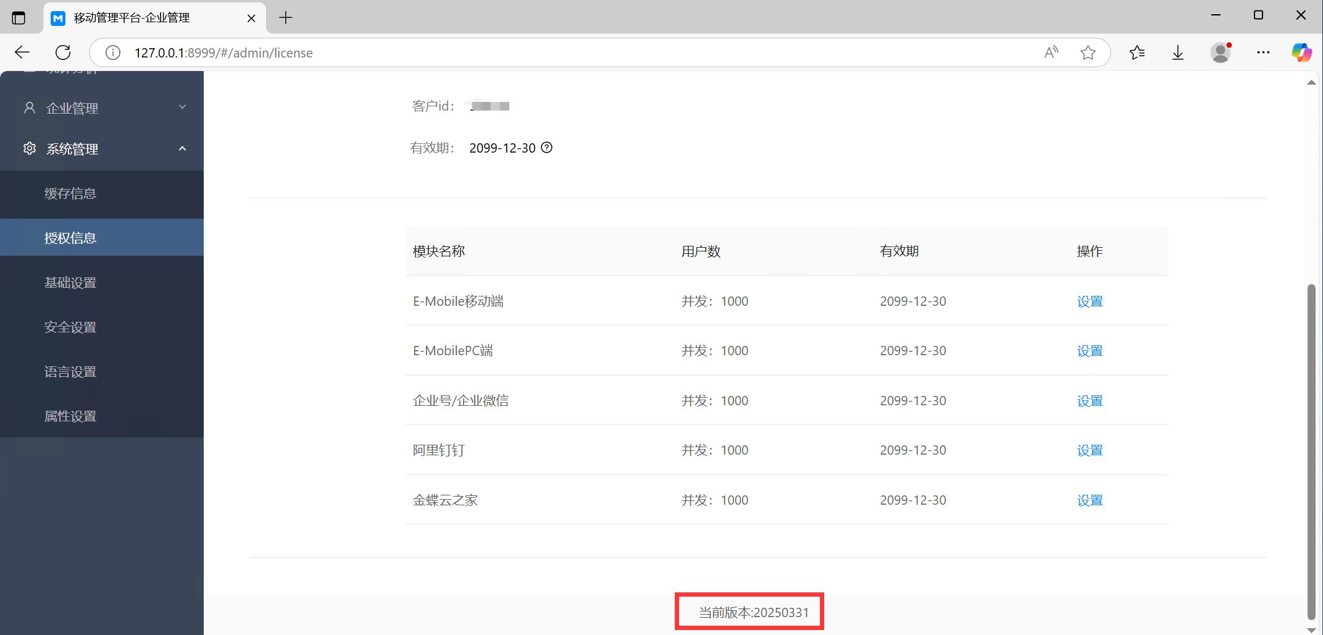The height and width of the screenshot is (635, 1323).
Task: Collapse the 系统管理 menu chevron
Action: [x=182, y=148]
